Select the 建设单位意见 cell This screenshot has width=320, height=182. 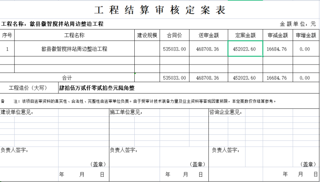pos(17,112)
